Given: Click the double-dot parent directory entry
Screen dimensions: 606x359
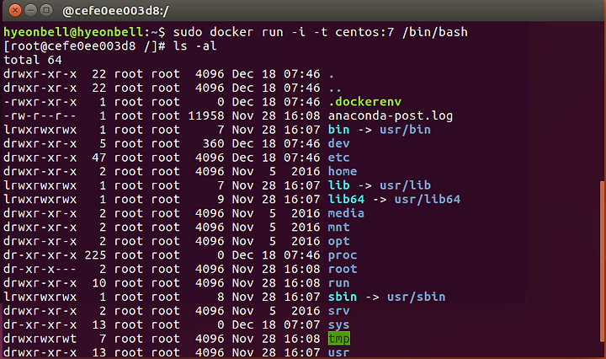Looking at the screenshot, I should coord(335,90).
